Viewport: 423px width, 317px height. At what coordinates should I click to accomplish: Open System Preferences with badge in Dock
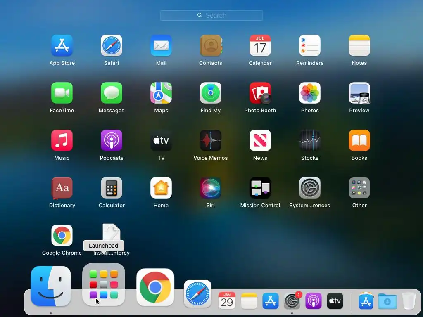[292, 301]
